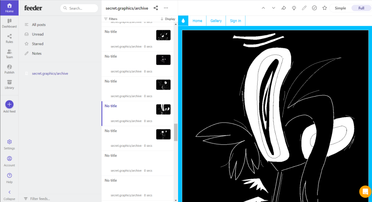
Task: Open the Display options menu
Action: 168,19
